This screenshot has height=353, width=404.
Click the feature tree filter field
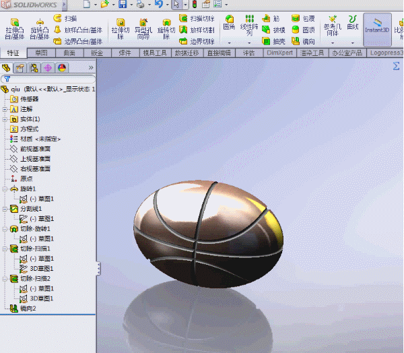[48, 79]
